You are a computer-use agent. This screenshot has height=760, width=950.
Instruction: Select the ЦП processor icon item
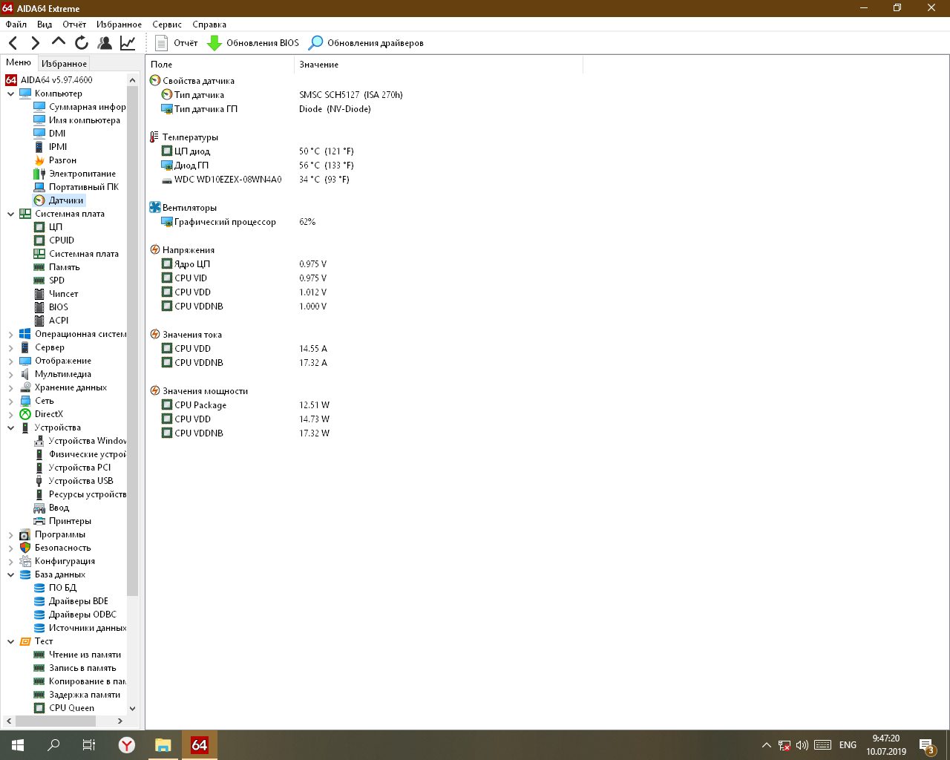click(x=39, y=227)
